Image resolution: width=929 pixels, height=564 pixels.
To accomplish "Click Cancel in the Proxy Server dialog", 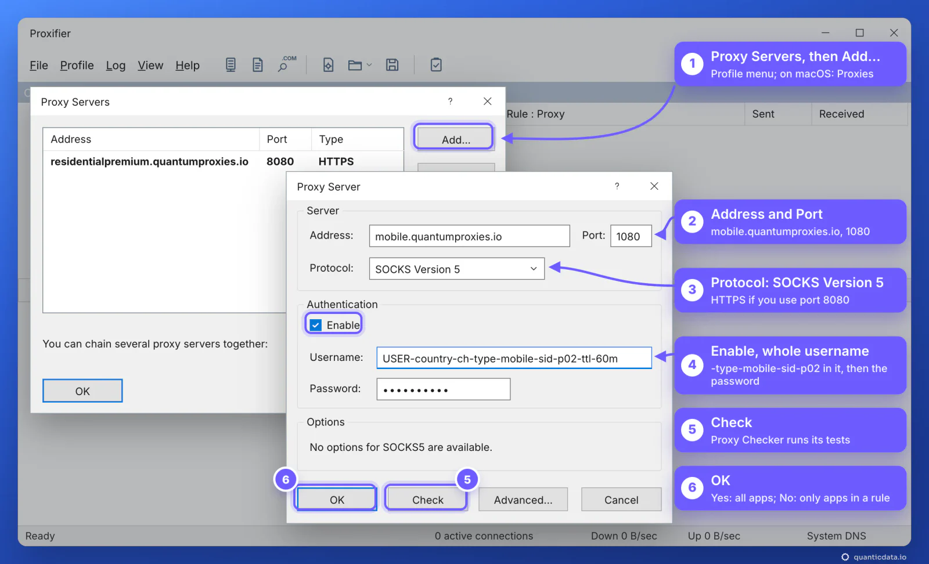I will tap(621, 500).
